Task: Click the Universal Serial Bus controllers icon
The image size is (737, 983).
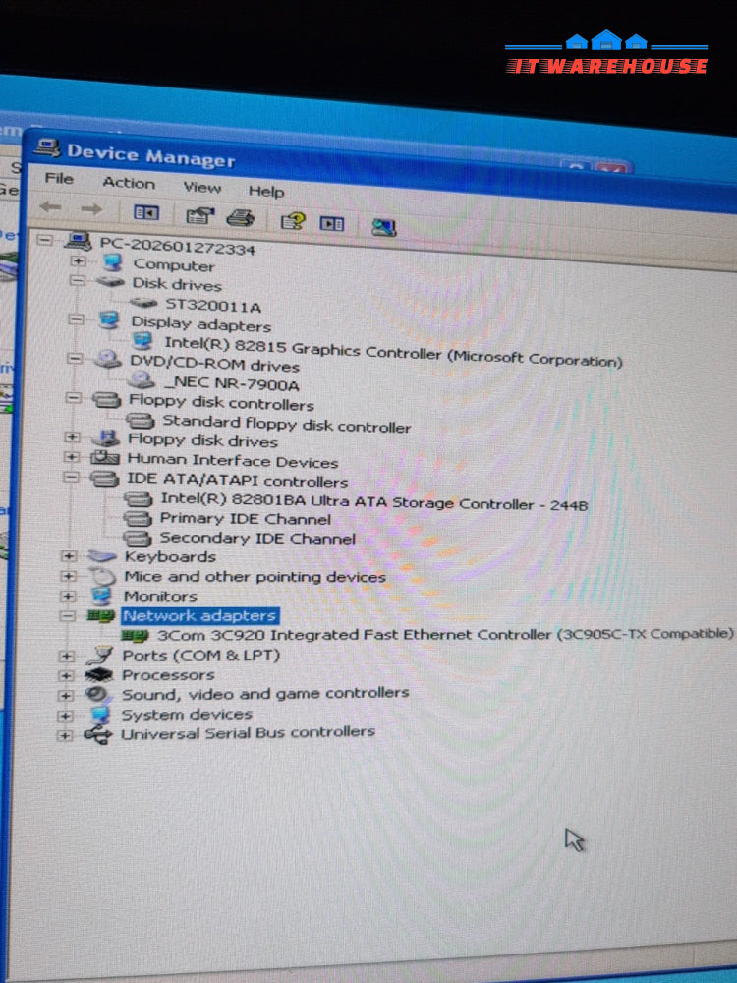Action: click(97, 734)
